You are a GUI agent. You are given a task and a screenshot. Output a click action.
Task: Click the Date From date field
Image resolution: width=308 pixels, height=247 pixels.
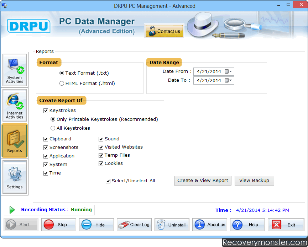pos(214,71)
